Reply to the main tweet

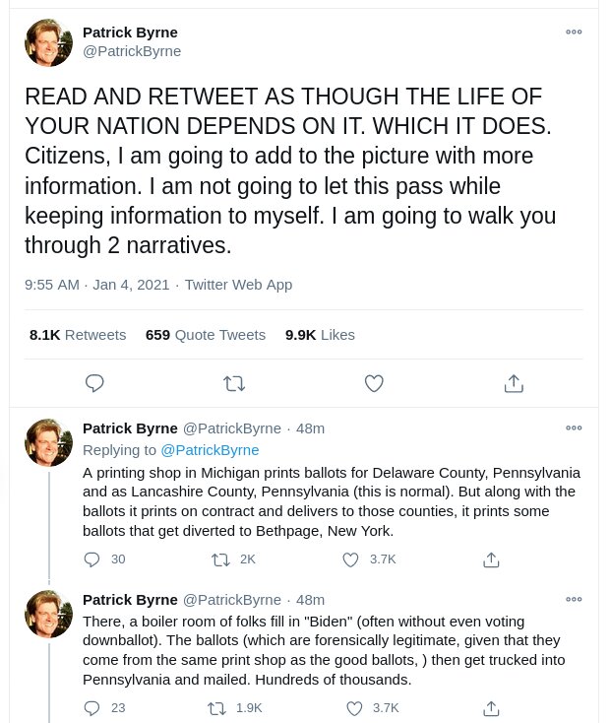click(x=95, y=383)
